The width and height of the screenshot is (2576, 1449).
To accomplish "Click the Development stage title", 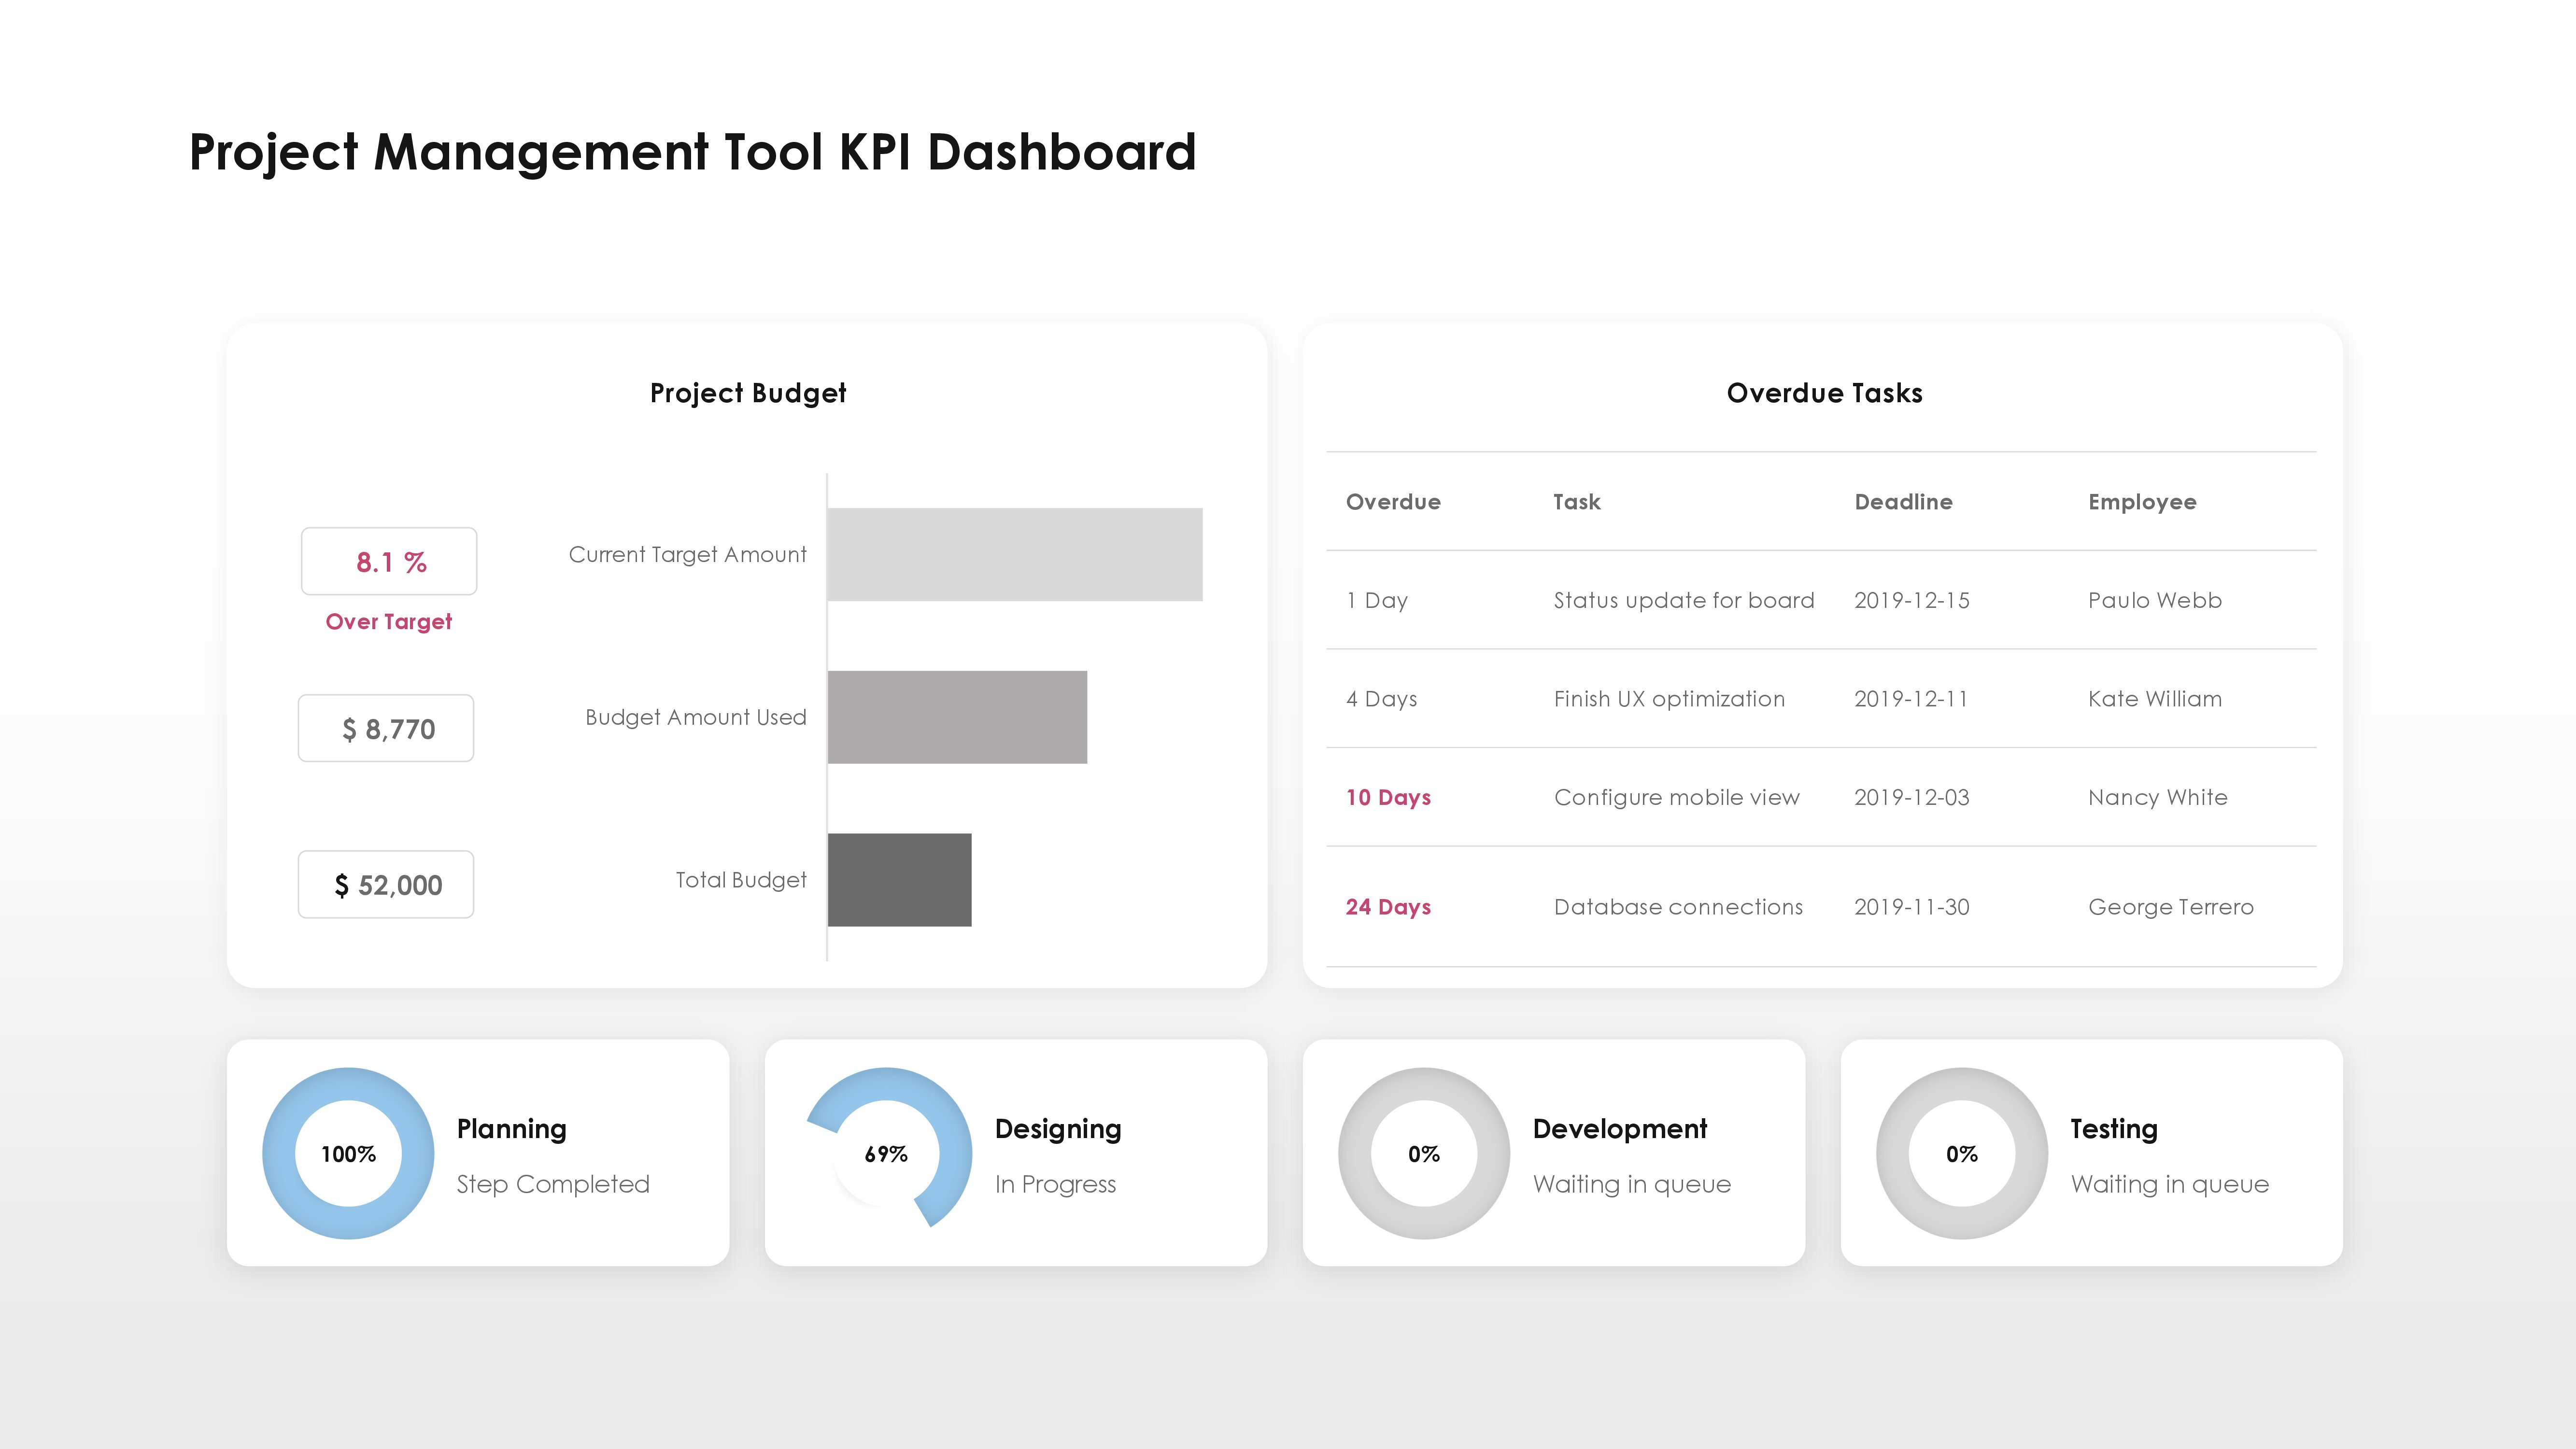I will tap(1619, 1129).
